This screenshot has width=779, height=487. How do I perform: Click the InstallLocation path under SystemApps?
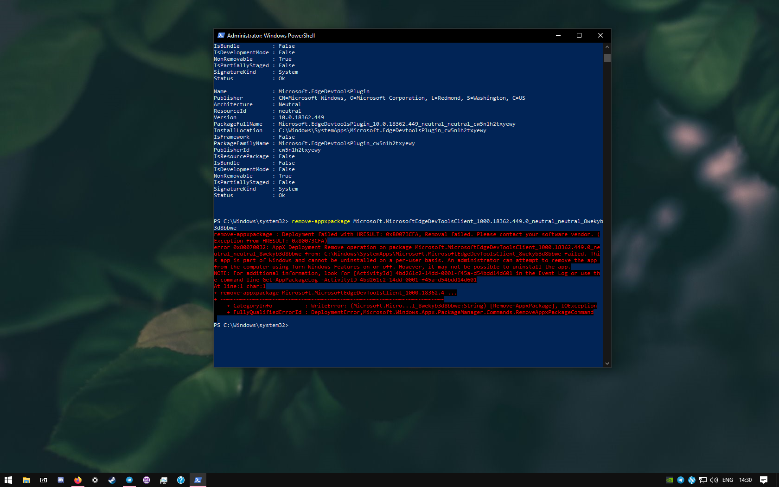click(383, 131)
